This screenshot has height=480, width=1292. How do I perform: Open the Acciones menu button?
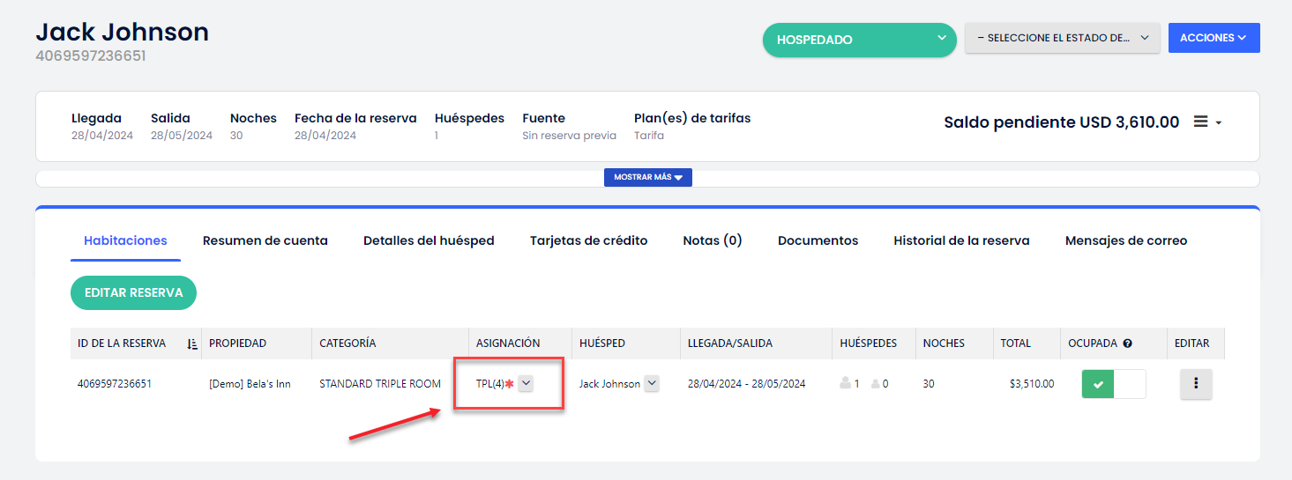(1214, 38)
